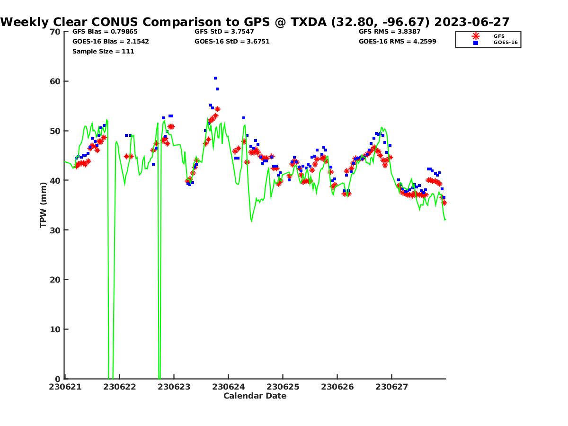Click the y-axis tick label 60

(x=55, y=81)
